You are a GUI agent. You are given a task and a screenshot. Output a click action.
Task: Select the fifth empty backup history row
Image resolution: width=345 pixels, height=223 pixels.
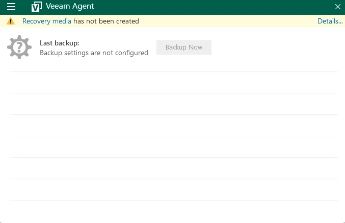pos(174,168)
